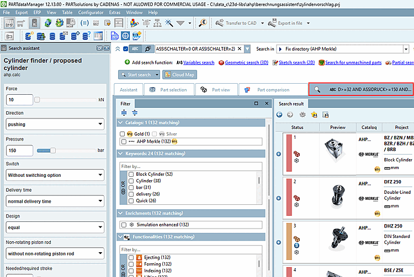Click the BMP table icon in toolbar
Image resolution: width=414 pixels, height=277 pixels.
pos(9,23)
